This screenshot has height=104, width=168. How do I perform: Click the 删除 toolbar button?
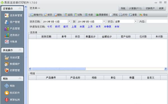coord(58,15)
